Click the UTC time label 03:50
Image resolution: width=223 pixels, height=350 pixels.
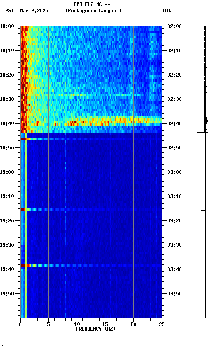tap(175, 294)
